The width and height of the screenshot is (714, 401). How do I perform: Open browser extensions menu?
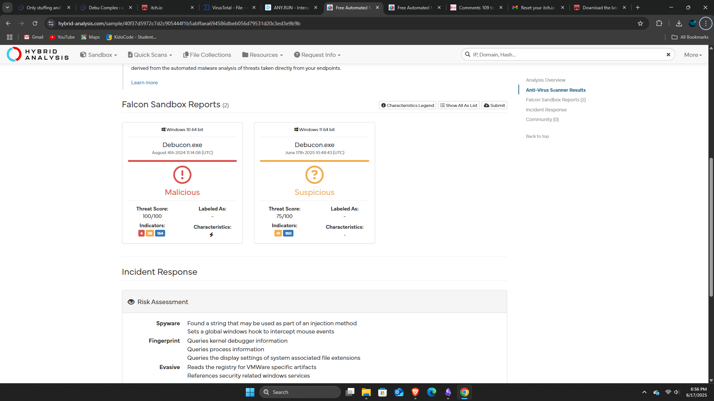[x=659, y=23]
